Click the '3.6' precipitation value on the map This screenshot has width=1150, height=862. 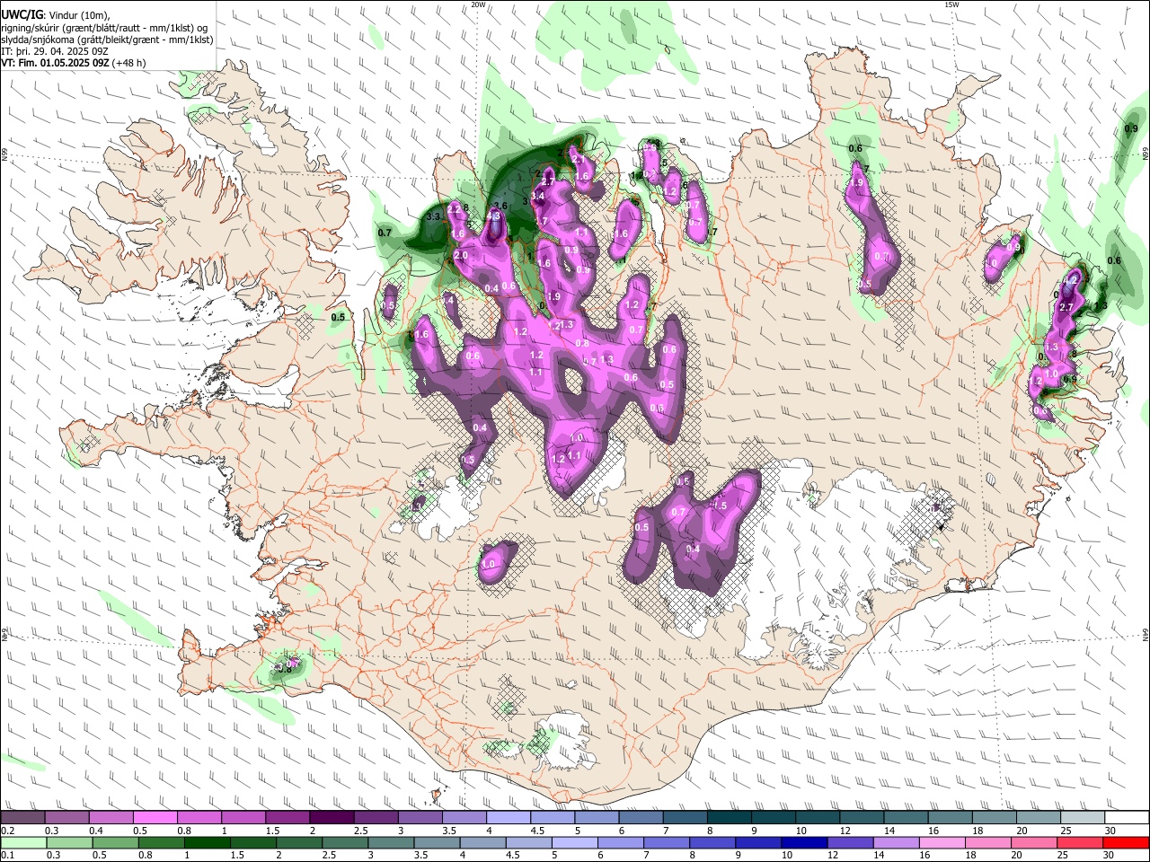(x=500, y=206)
